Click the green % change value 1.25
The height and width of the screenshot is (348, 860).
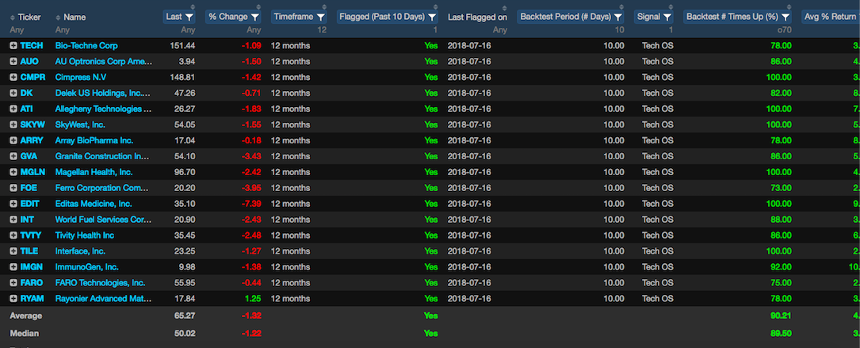point(254,299)
